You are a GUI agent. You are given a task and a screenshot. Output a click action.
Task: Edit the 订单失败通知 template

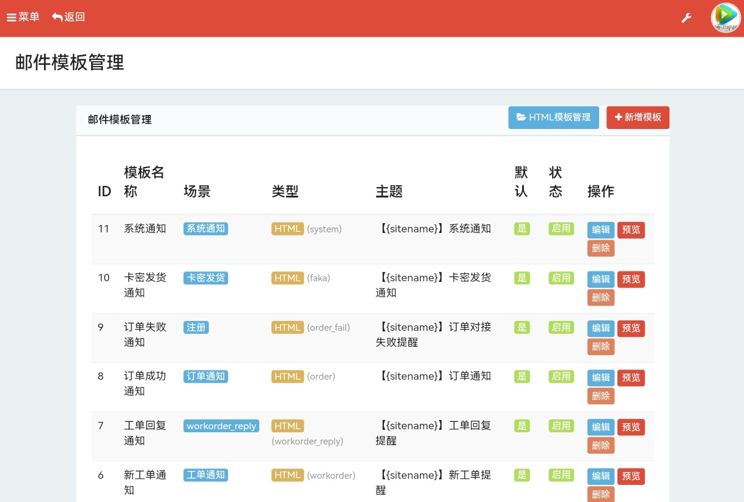601,328
